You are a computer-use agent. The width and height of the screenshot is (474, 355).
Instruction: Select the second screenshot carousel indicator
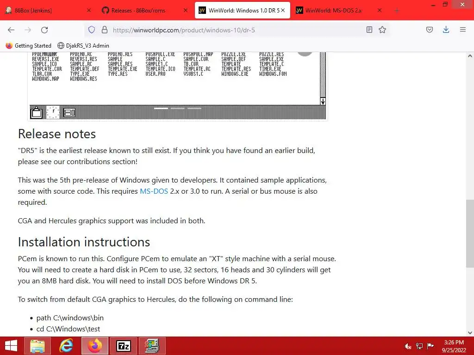pyautogui.click(x=177, y=108)
